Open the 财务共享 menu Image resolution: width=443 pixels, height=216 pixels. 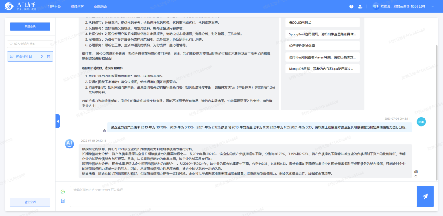point(77,6)
